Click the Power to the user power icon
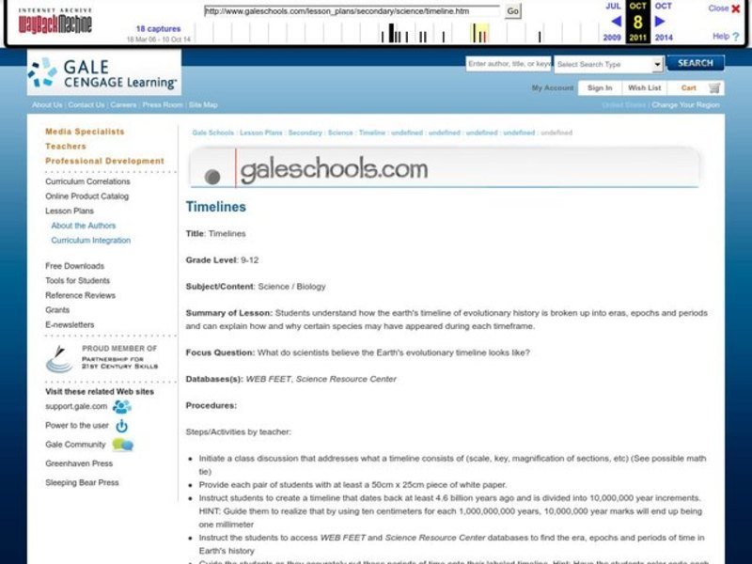 tap(122, 426)
